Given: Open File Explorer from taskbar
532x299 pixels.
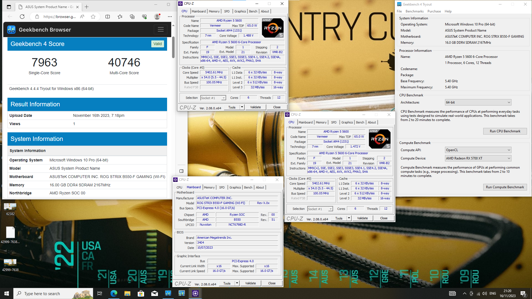Looking at the screenshot, I should point(127,293).
